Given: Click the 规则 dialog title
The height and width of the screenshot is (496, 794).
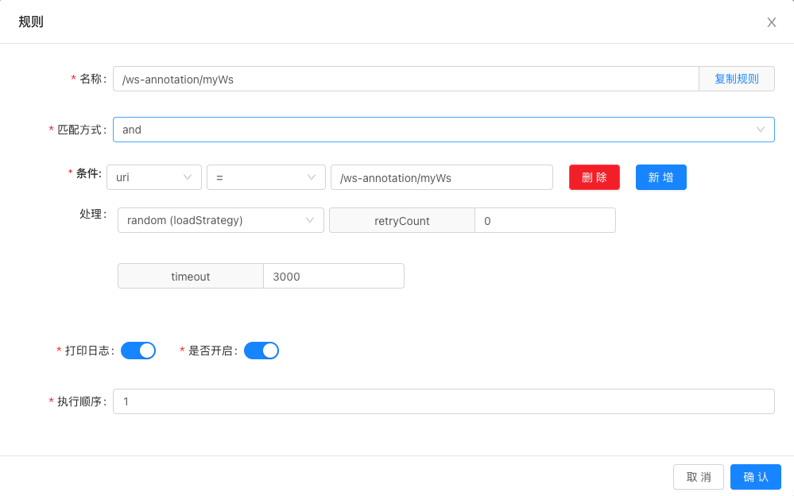Looking at the screenshot, I should 31,21.
